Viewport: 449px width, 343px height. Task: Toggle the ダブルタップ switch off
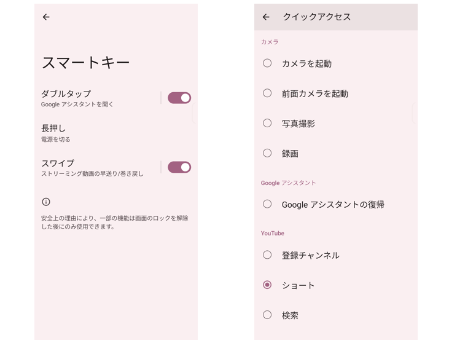pyautogui.click(x=179, y=98)
